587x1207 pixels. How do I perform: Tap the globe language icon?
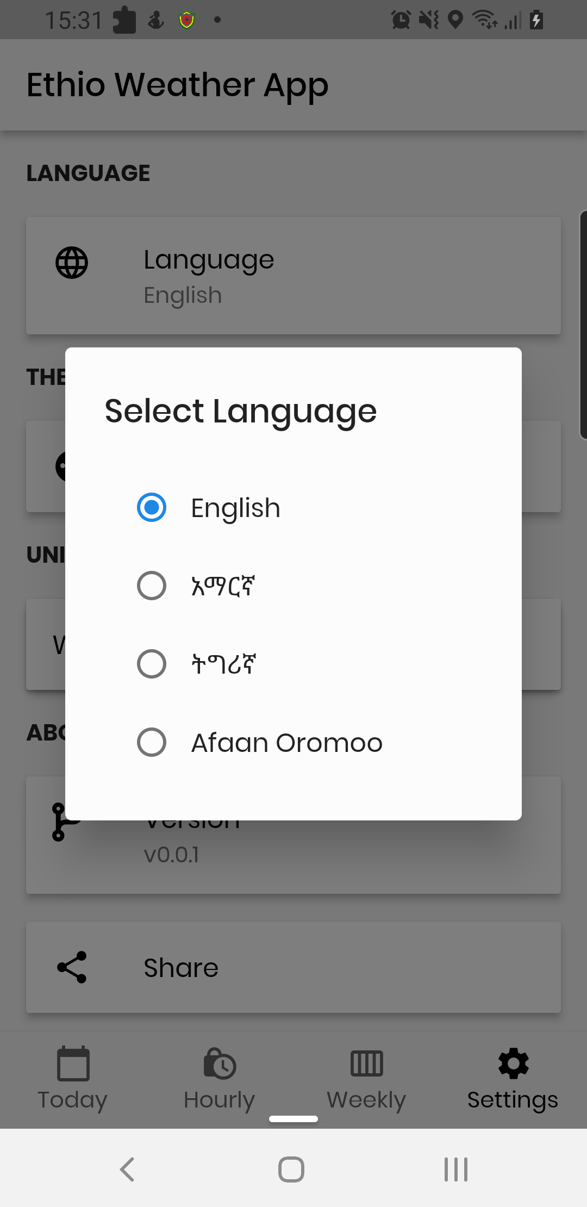72,263
